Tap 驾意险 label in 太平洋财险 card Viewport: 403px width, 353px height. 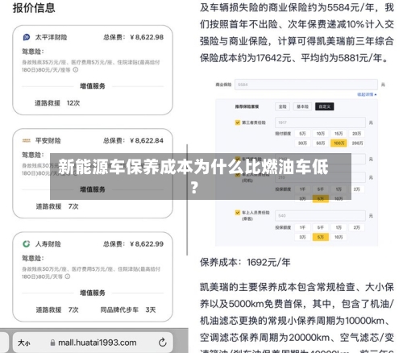pos(33,52)
